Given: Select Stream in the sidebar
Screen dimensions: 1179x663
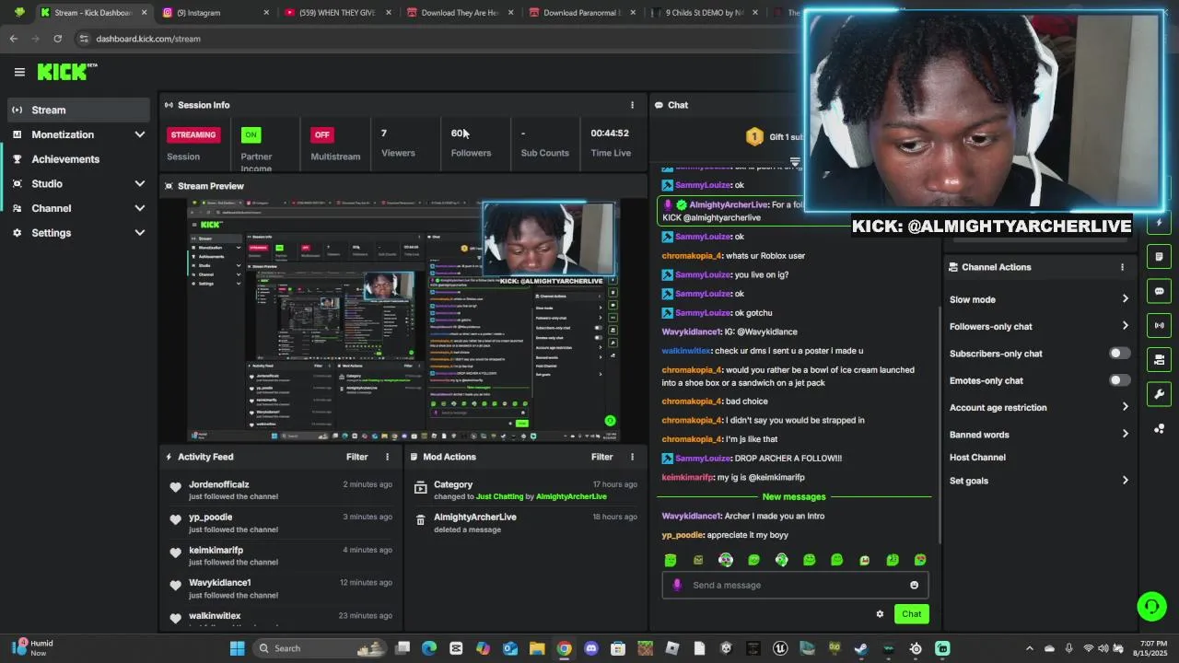Looking at the screenshot, I should coord(77,110).
